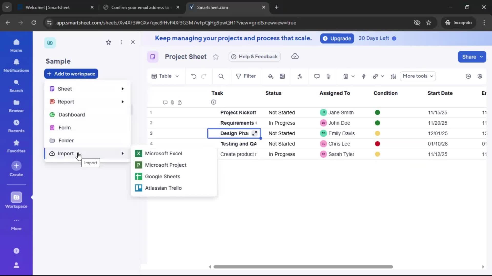Image resolution: width=492 pixels, height=276 pixels.
Task: Attach a file using the paperclip icon
Action: [329, 76]
